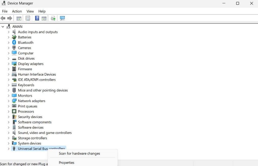This screenshot has height=166, width=258.
Task: Collapse the AMAN root node chevron
Action: click(3, 27)
